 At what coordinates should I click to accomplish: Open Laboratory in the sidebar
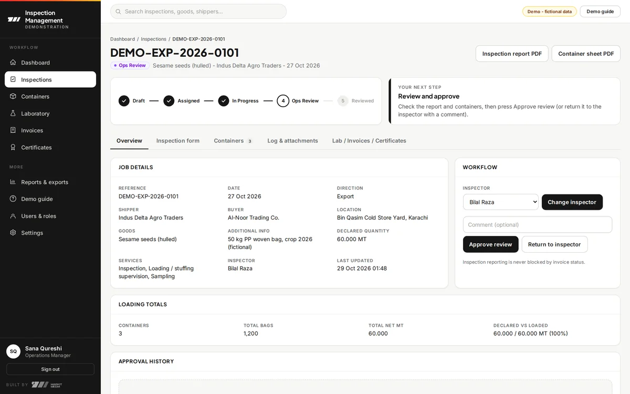tap(50, 113)
